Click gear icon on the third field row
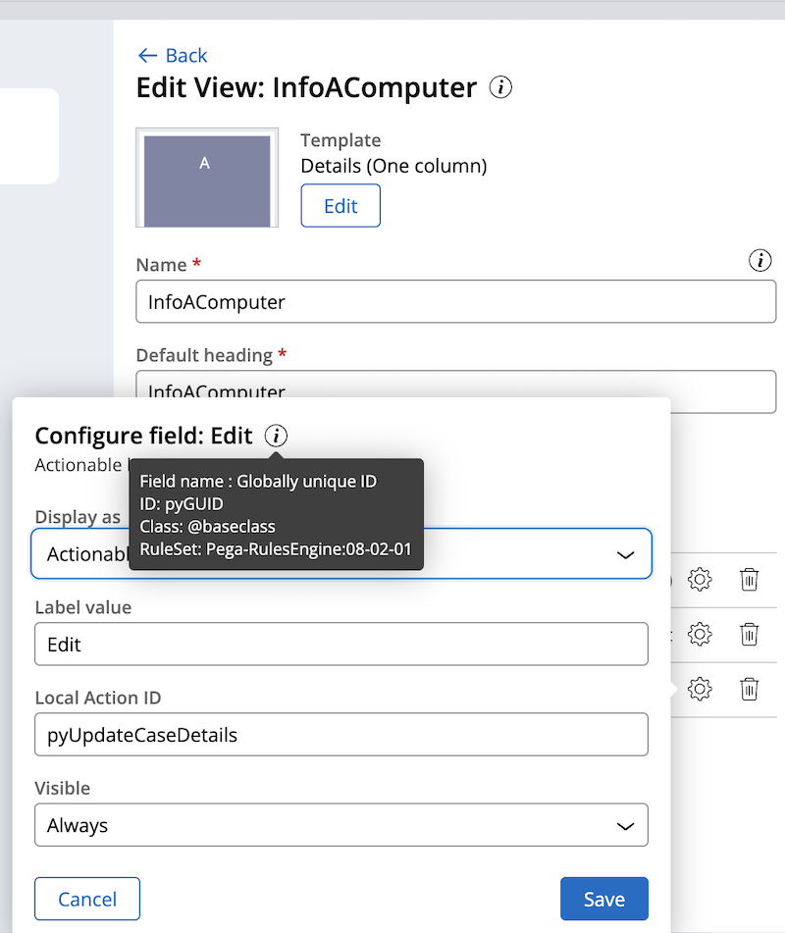Screen dimensions: 785x933 tap(700, 689)
